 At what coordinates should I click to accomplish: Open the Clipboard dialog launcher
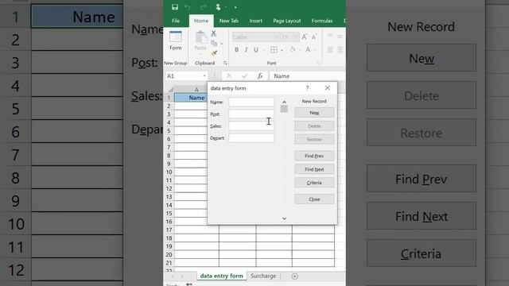click(225, 63)
